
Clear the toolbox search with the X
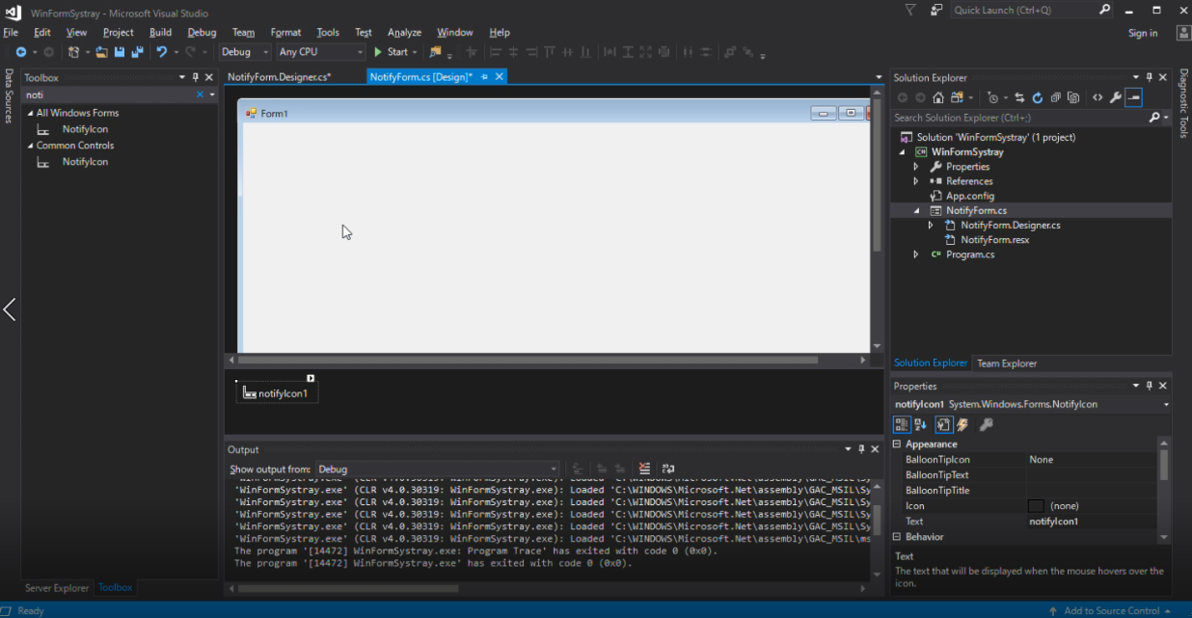coord(201,94)
